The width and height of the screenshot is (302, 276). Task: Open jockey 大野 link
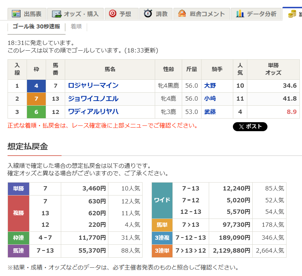pos(210,86)
